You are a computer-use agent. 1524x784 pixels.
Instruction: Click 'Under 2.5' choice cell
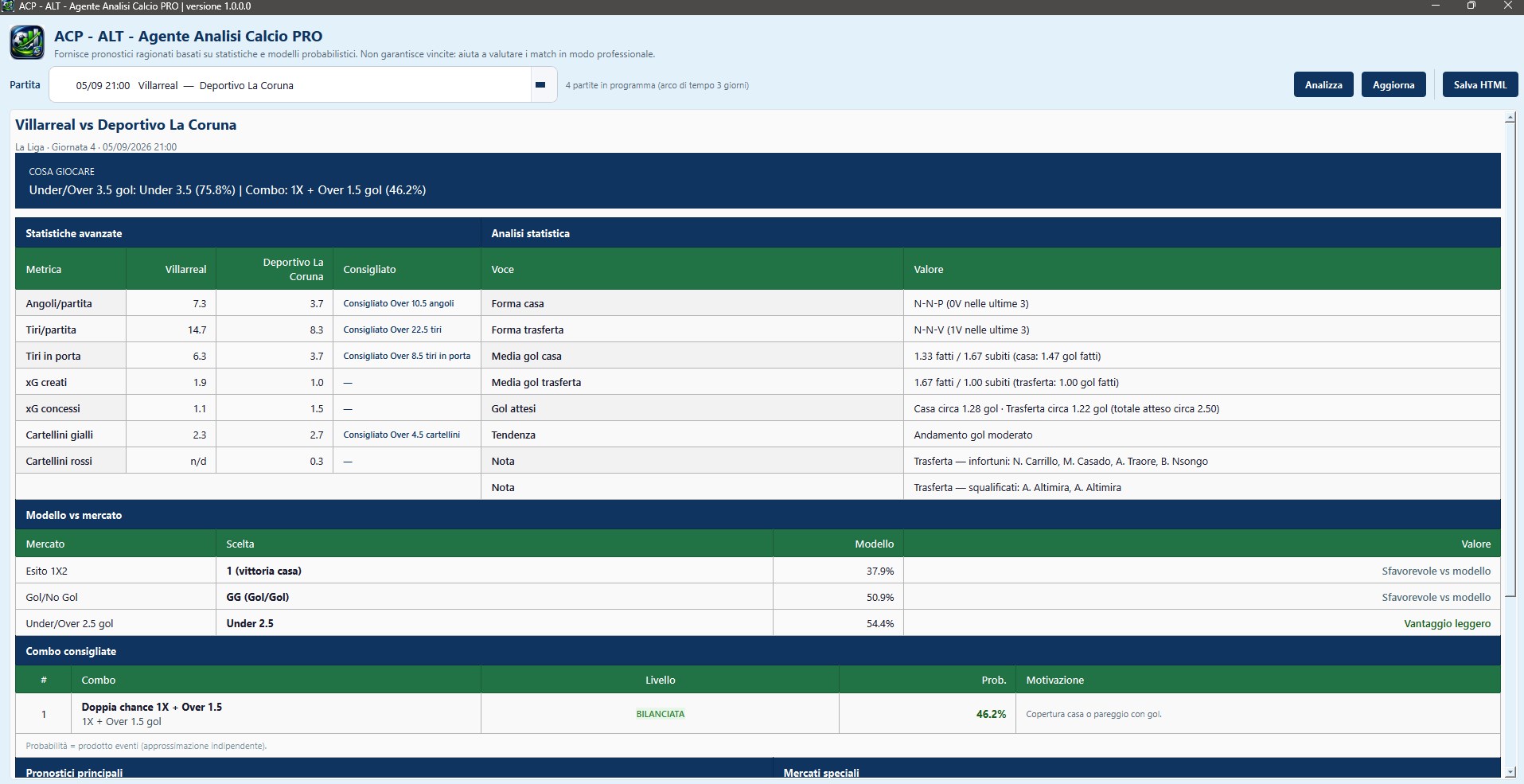[x=250, y=623]
